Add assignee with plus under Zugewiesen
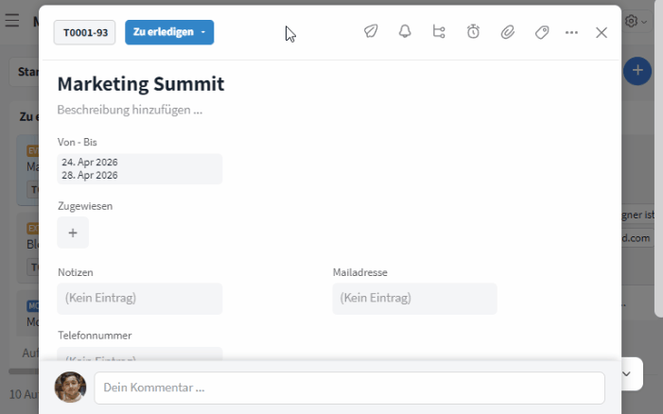 coord(73,233)
